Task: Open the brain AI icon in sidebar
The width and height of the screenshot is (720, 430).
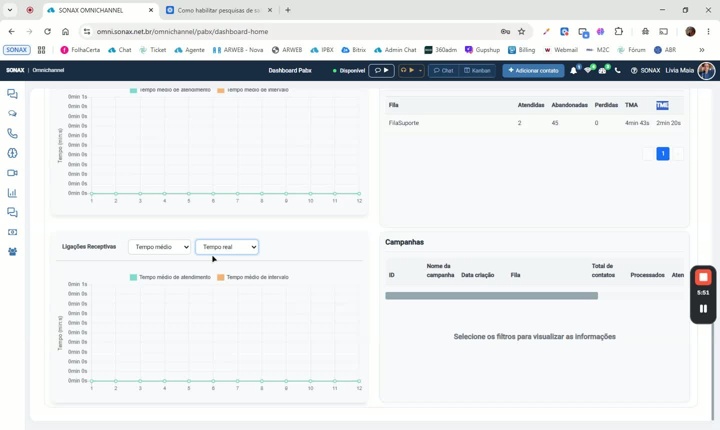Action: pyautogui.click(x=12, y=153)
